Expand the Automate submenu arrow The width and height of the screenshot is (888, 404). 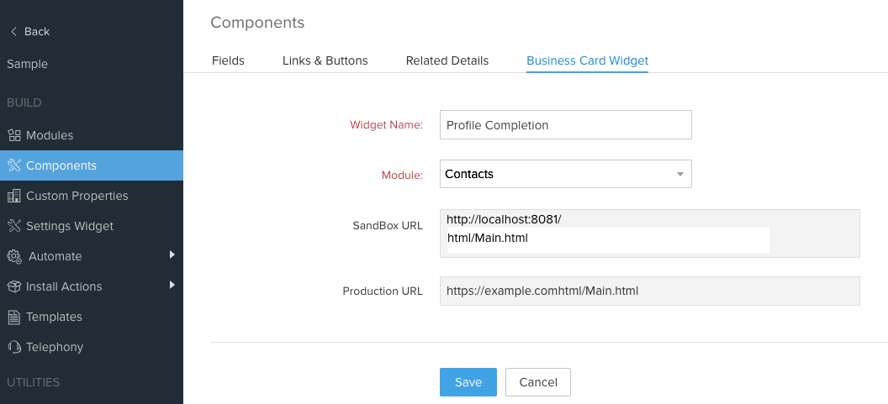pyautogui.click(x=172, y=254)
